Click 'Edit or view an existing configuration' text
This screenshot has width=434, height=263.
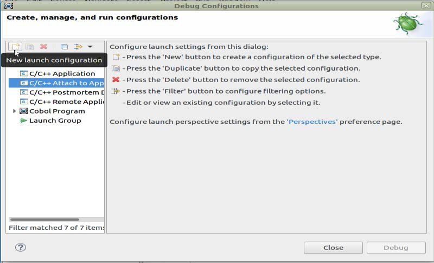223,103
